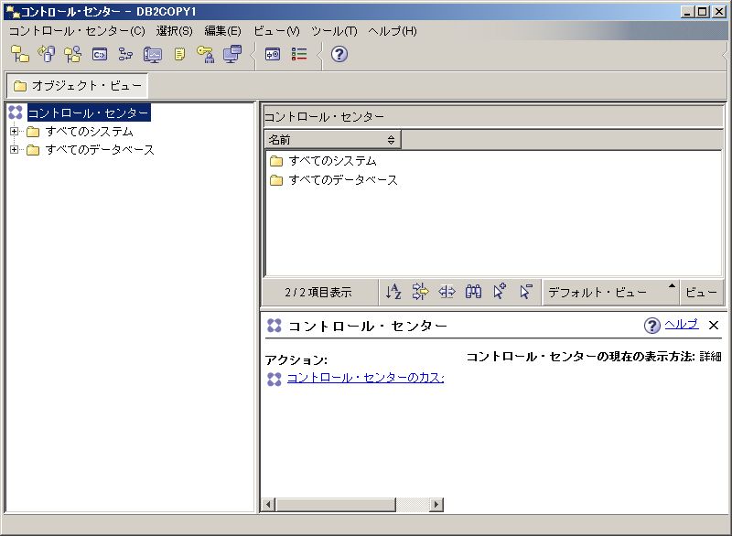This screenshot has height=536, width=732.
Task: Open the Command Editor (C:>) icon
Action: [100, 54]
